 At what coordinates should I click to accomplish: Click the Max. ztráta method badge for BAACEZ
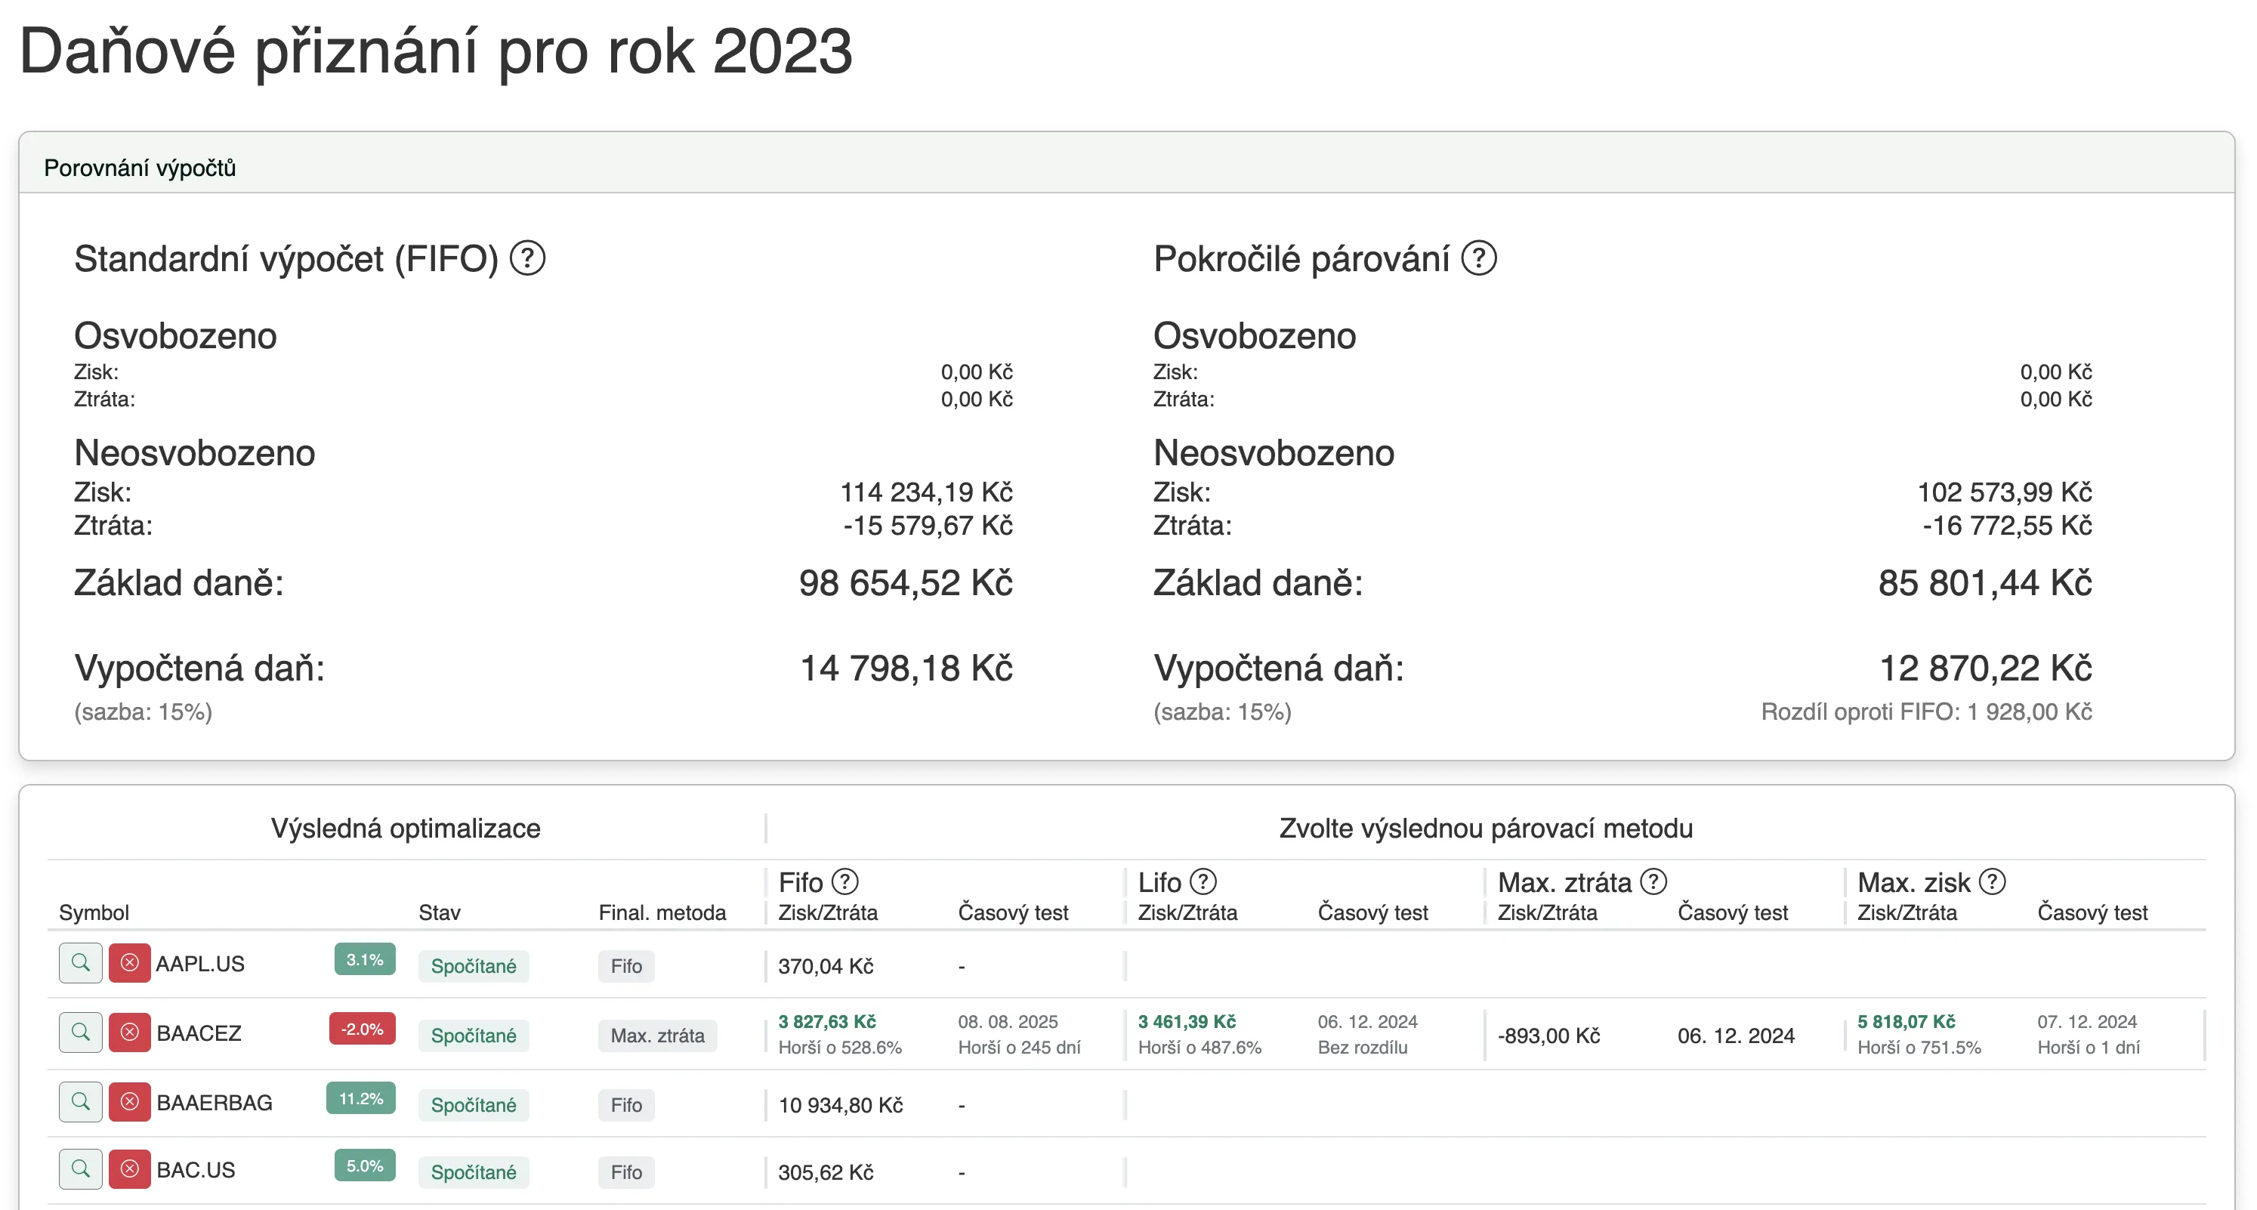[658, 1036]
